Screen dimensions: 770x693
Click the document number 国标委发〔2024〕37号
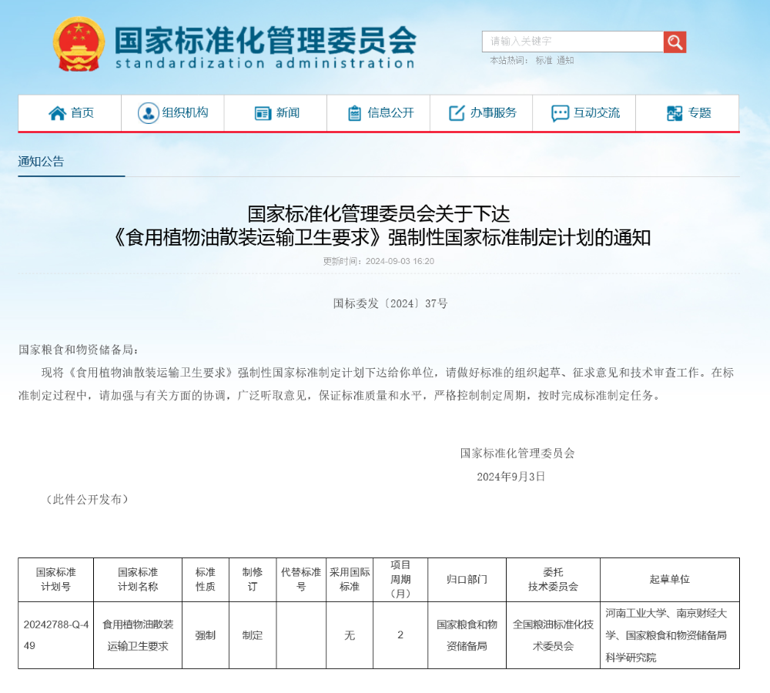point(390,303)
